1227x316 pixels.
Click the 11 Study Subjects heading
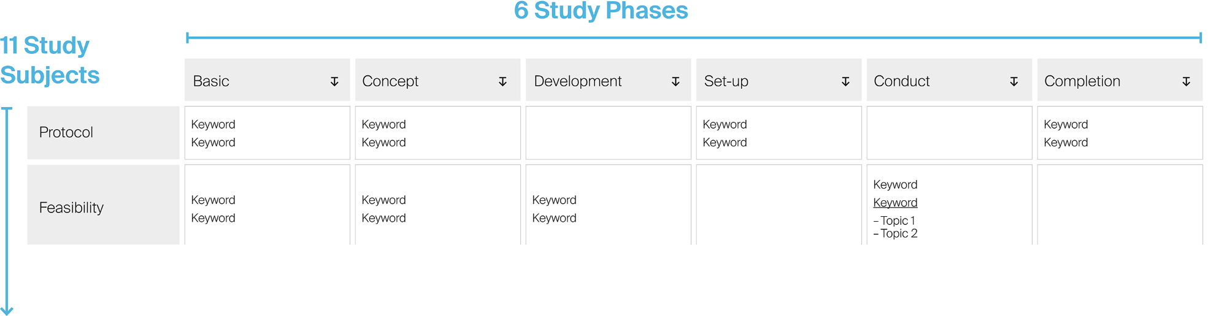click(x=50, y=60)
